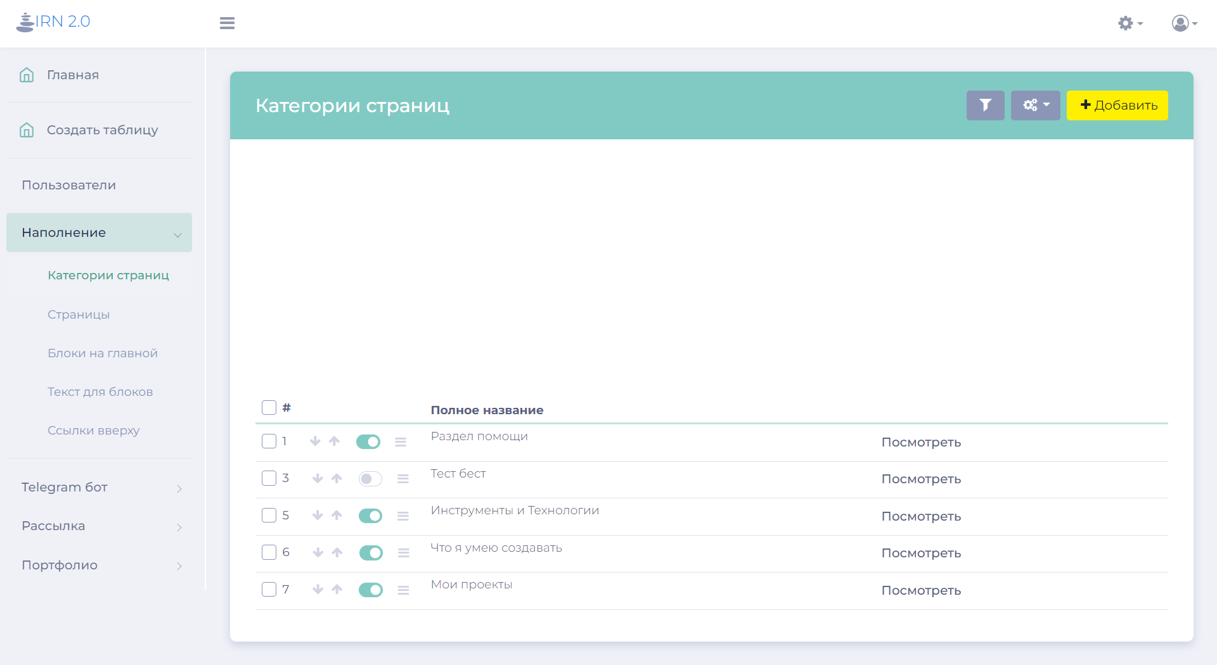Click Посмотреть for Тест бест
1217x665 pixels.
(921, 479)
